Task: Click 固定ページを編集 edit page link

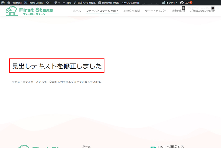Action: click(85, 3)
